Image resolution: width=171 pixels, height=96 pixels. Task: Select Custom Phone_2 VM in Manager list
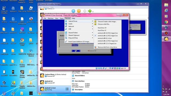55,75
